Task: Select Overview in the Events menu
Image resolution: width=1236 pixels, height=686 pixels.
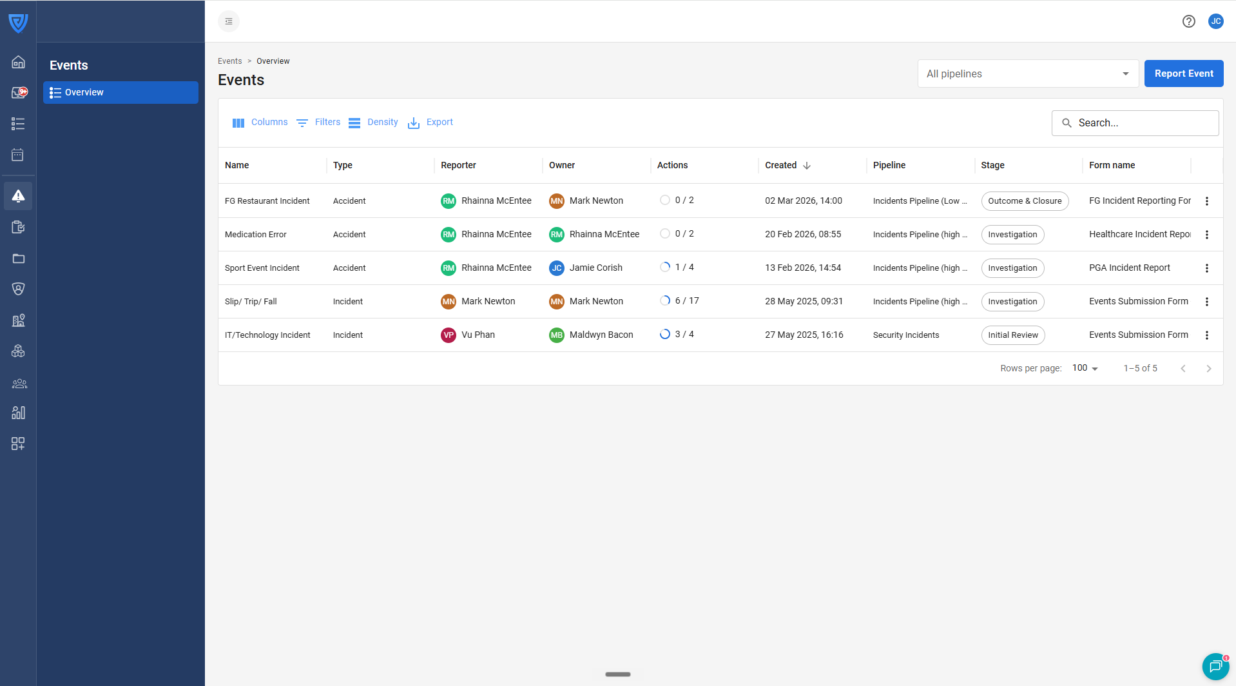Action: pyautogui.click(x=121, y=92)
